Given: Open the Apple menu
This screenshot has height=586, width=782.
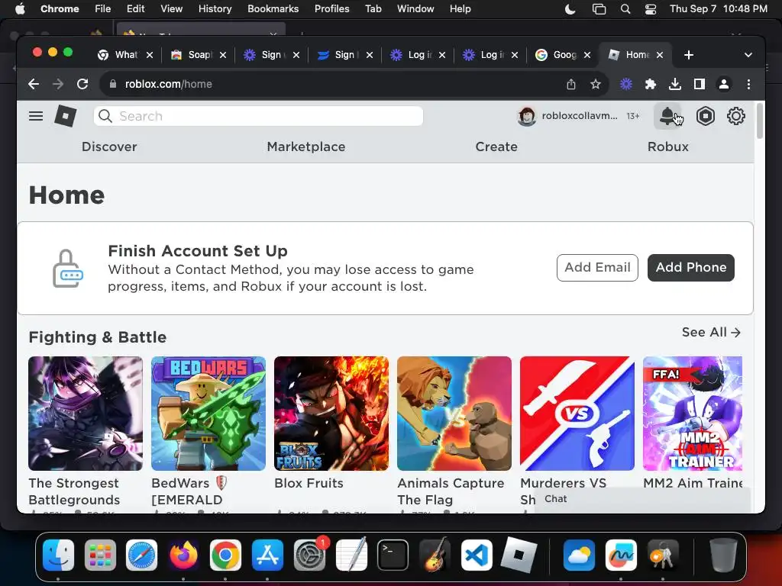Looking at the screenshot, I should (x=20, y=9).
